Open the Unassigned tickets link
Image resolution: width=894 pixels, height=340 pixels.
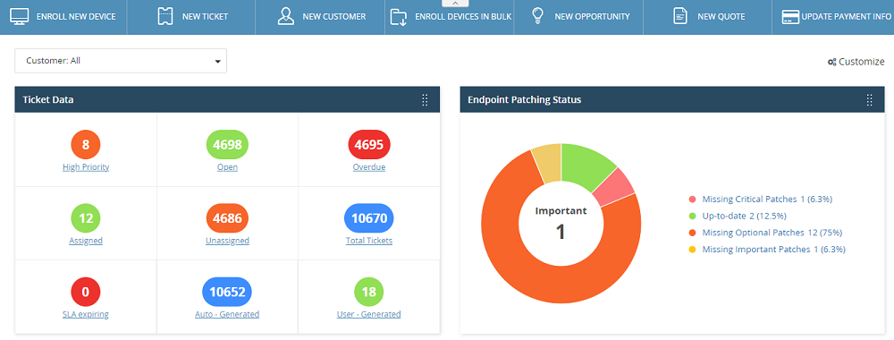coord(227,240)
